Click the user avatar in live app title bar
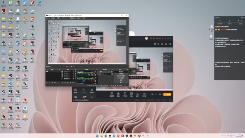 [146, 38]
